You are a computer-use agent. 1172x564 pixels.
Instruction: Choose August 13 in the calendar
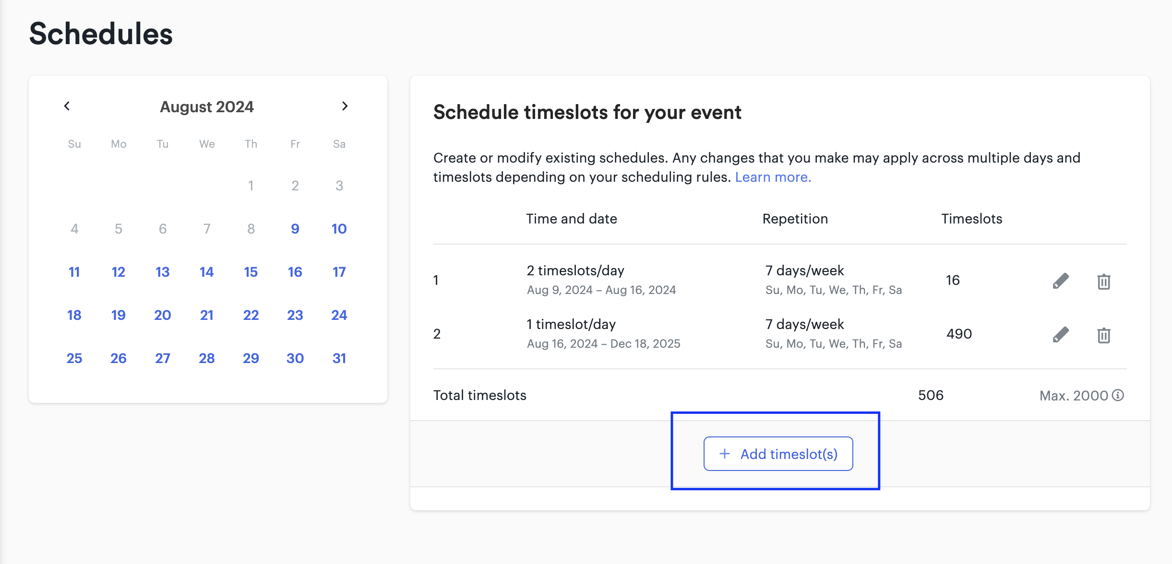(x=163, y=272)
